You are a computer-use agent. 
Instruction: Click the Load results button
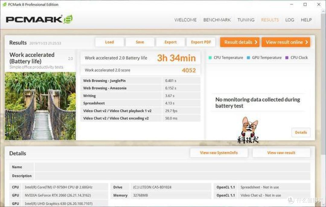109,42
